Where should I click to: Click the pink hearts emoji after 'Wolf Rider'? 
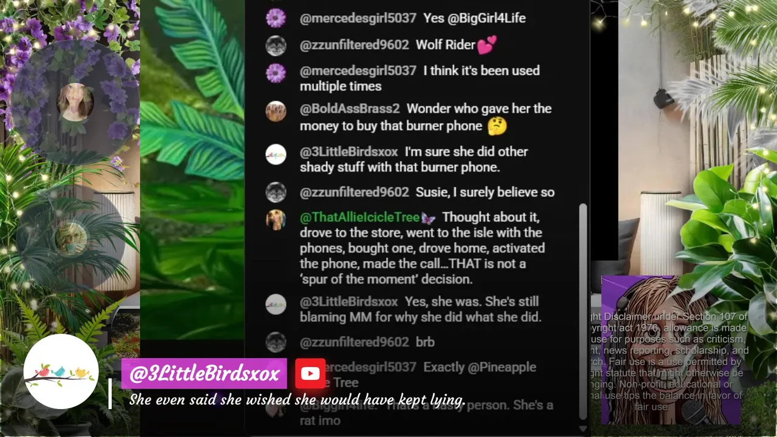click(x=487, y=45)
